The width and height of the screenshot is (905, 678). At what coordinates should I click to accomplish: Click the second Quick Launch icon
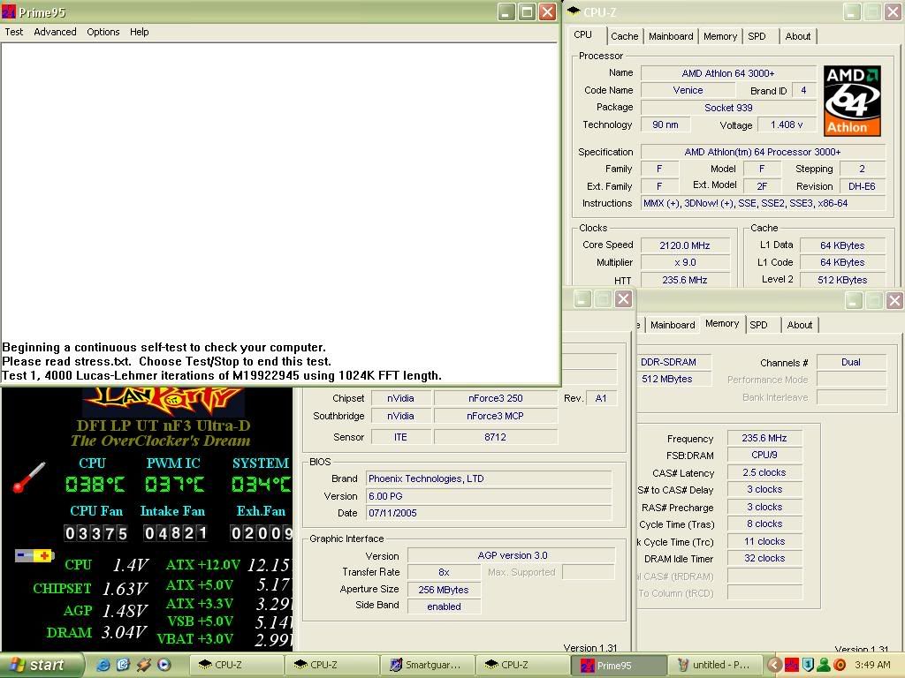[123, 665]
